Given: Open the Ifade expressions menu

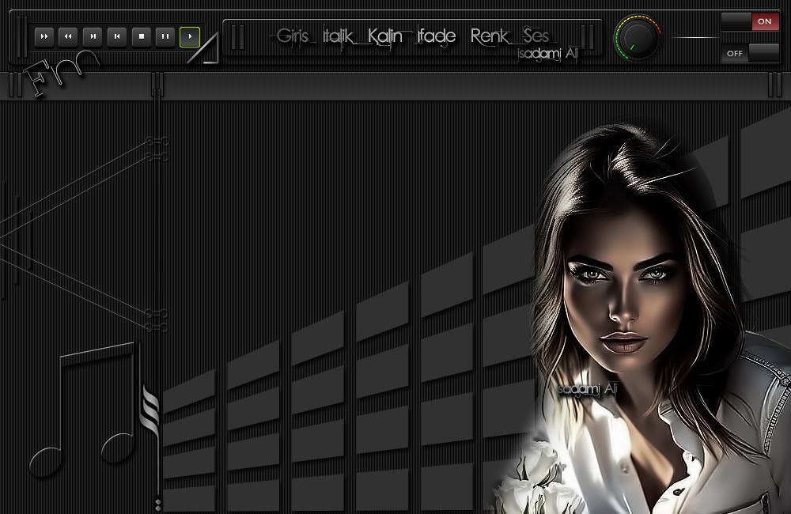Looking at the screenshot, I should click(x=437, y=36).
